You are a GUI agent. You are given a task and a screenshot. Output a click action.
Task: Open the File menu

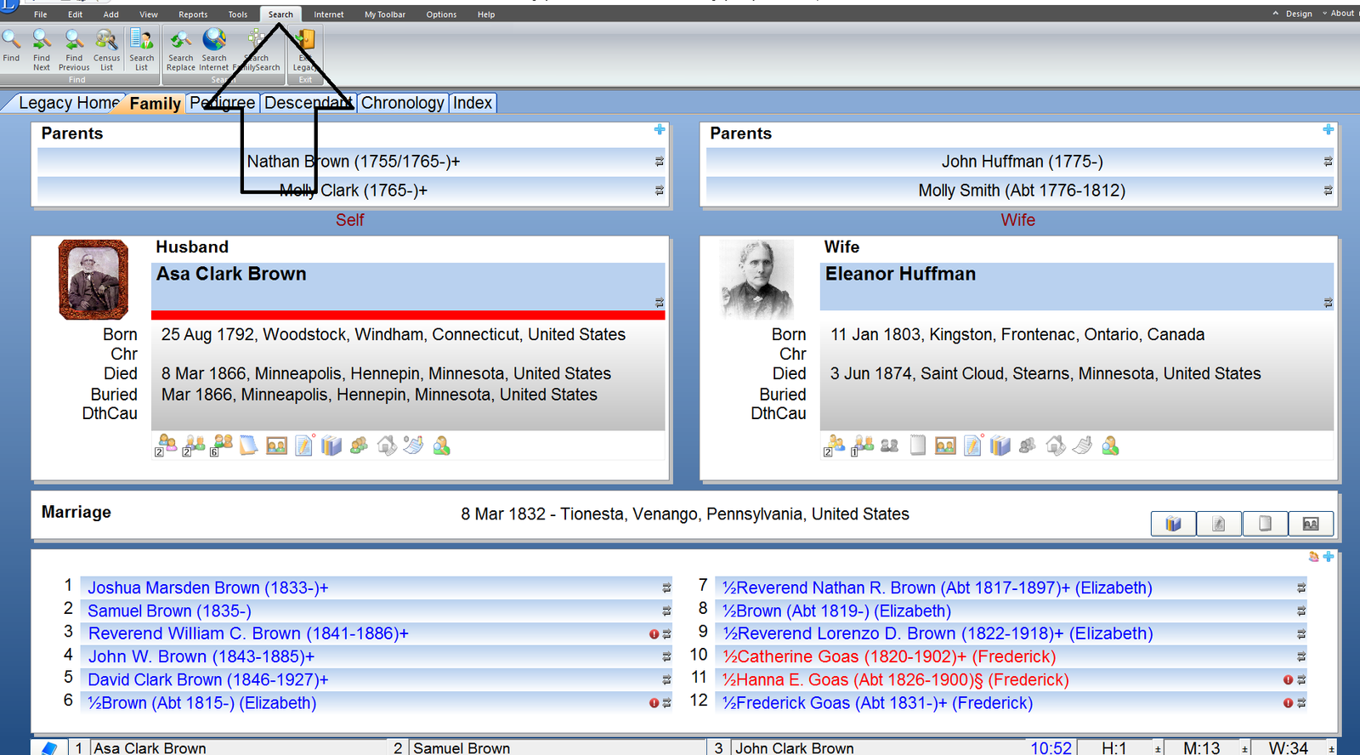[41, 14]
